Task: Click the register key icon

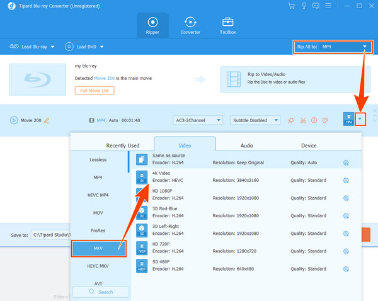Action: 304,6
